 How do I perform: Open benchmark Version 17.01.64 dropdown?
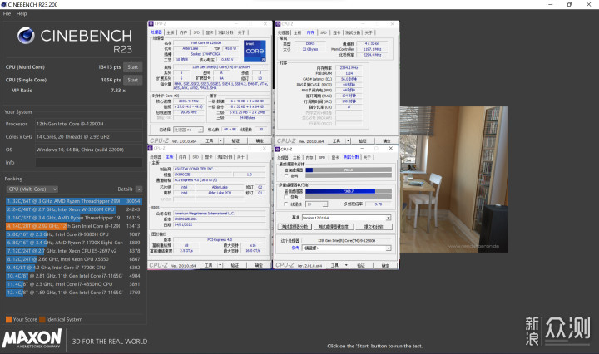346,218
